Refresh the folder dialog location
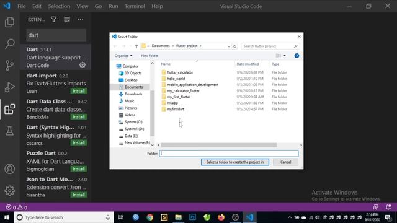This screenshot has width=397, height=223. pos(234,46)
